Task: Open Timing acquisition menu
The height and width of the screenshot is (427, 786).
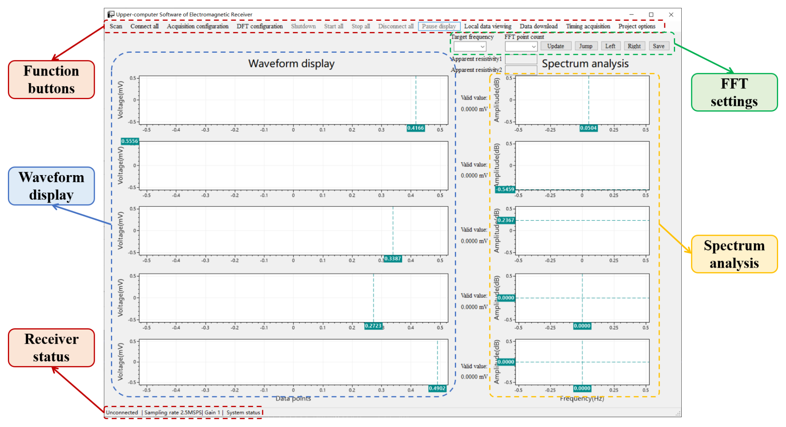Action: point(588,26)
